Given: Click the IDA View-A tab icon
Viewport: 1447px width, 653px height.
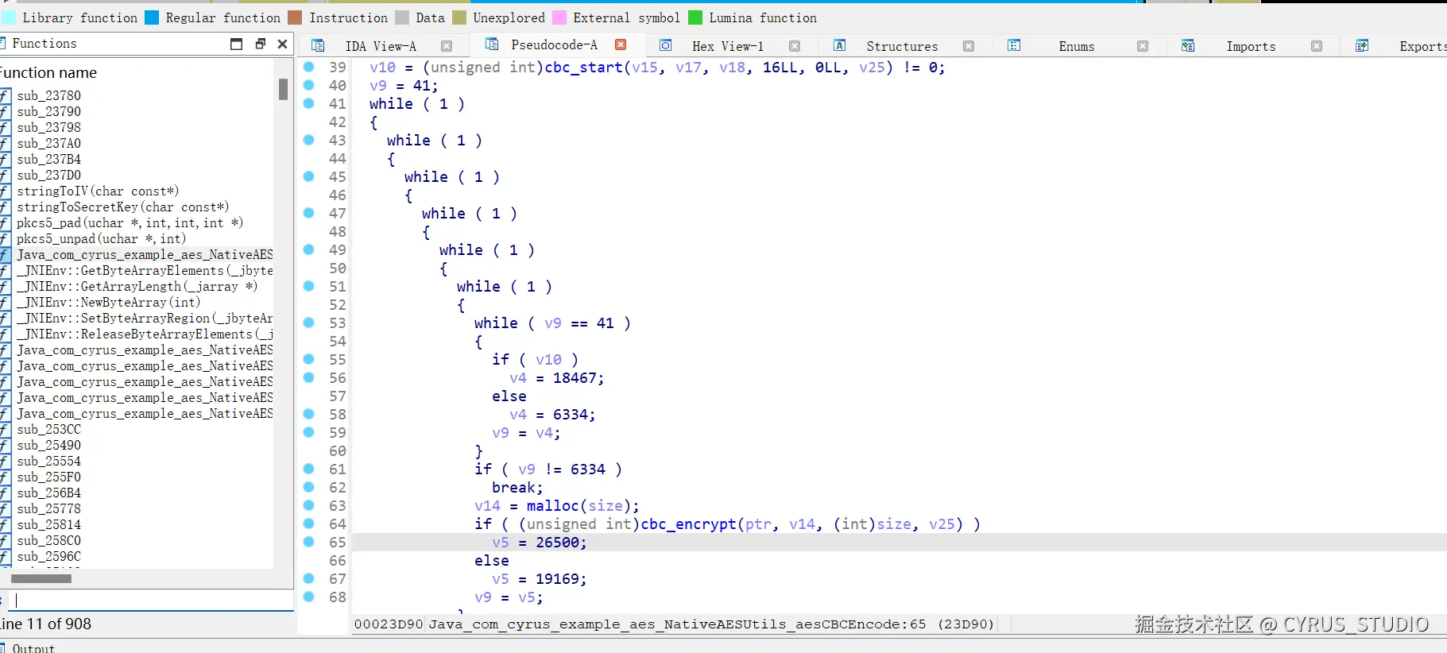Looking at the screenshot, I should tap(318, 45).
